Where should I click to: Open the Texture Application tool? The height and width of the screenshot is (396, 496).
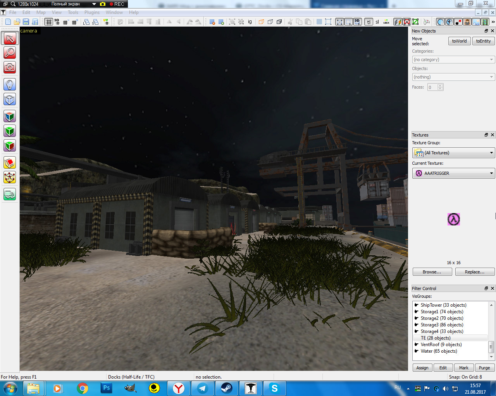click(x=10, y=116)
